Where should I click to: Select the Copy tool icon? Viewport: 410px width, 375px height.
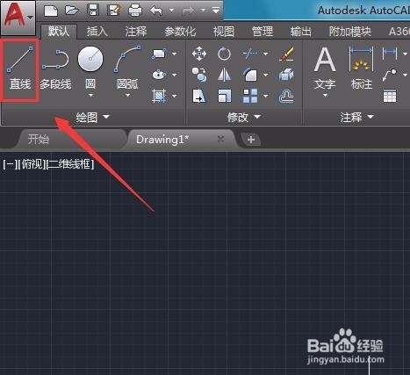point(199,75)
